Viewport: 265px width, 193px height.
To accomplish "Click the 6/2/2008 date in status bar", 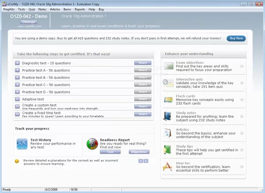I will pyautogui.click(x=51, y=189).
